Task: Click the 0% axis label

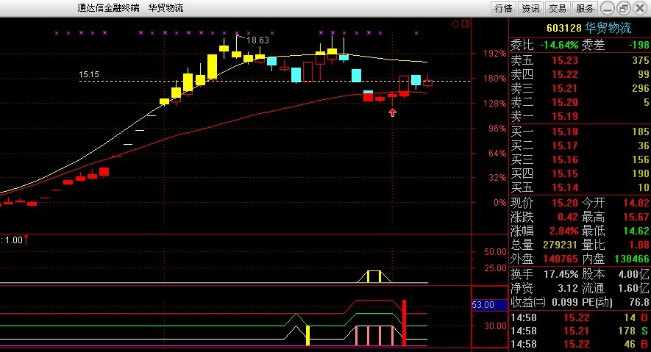Action: pos(500,203)
